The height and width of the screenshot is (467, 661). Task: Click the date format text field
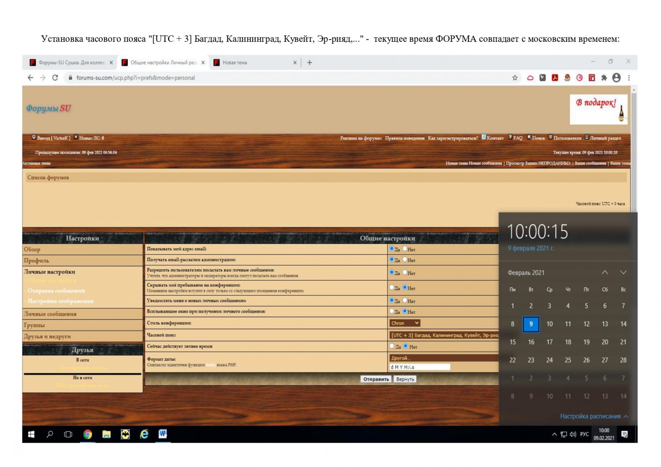[x=420, y=367]
